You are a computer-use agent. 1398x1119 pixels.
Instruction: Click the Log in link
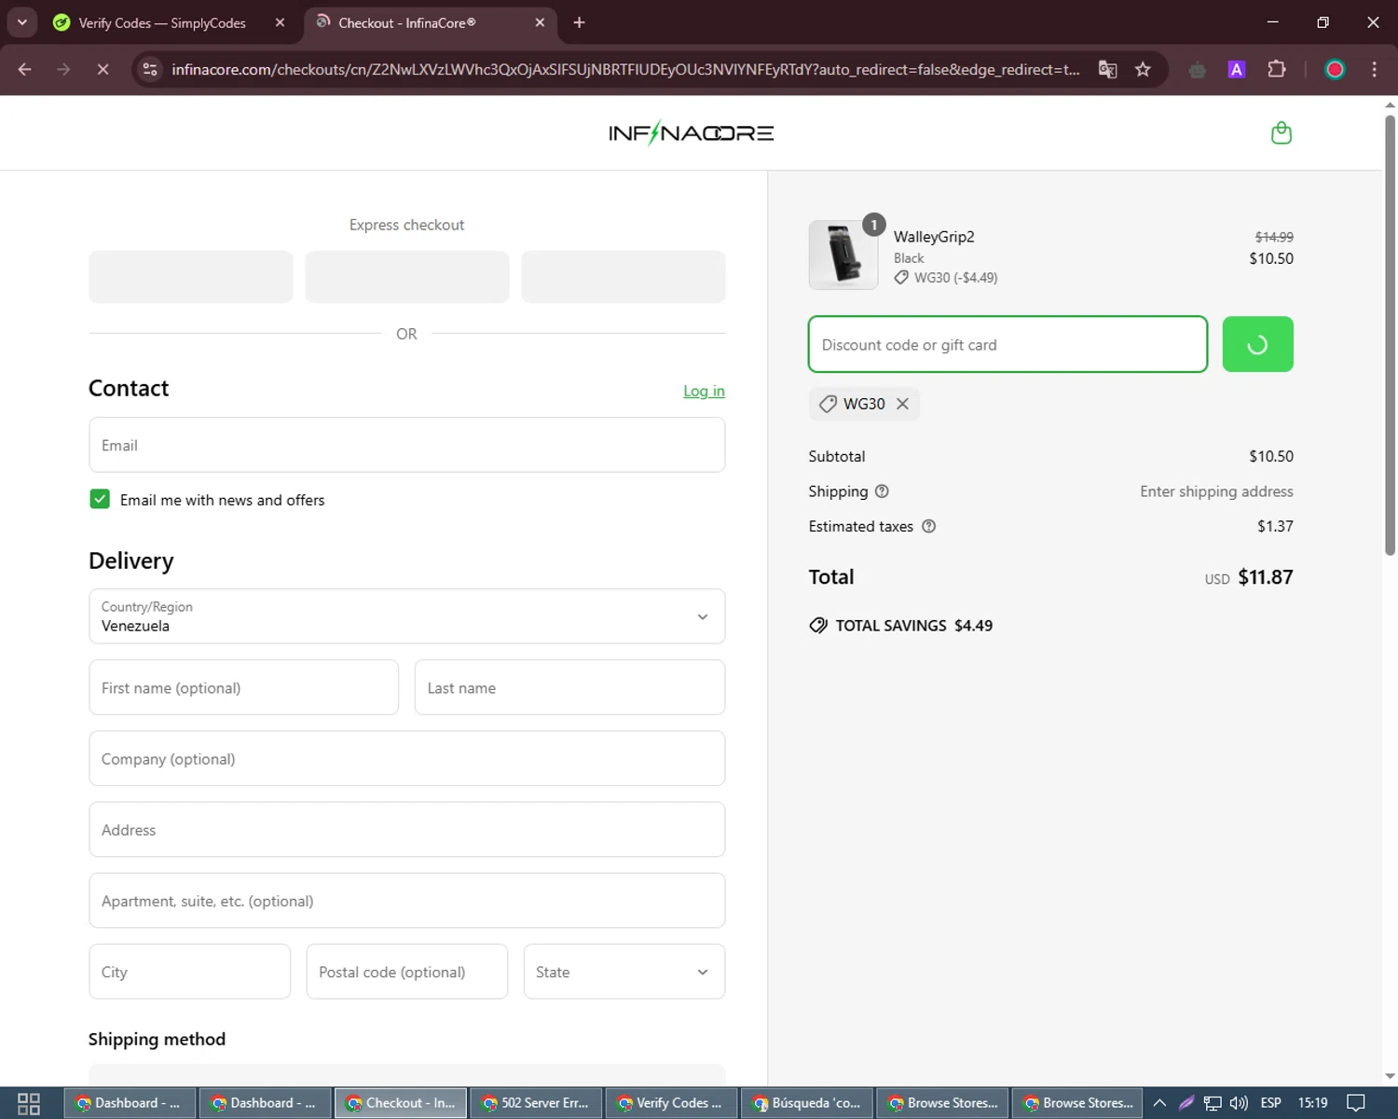coord(704,391)
